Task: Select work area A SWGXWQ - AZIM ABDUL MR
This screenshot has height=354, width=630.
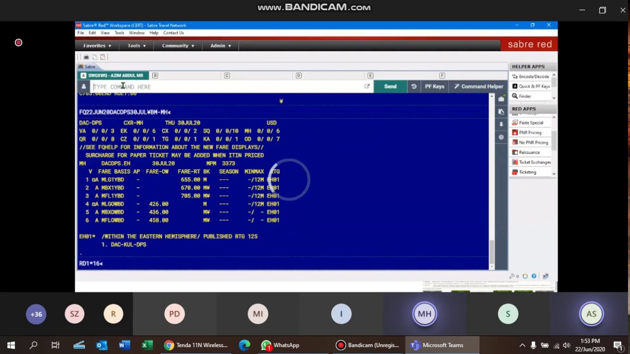Action: tap(112, 75)
